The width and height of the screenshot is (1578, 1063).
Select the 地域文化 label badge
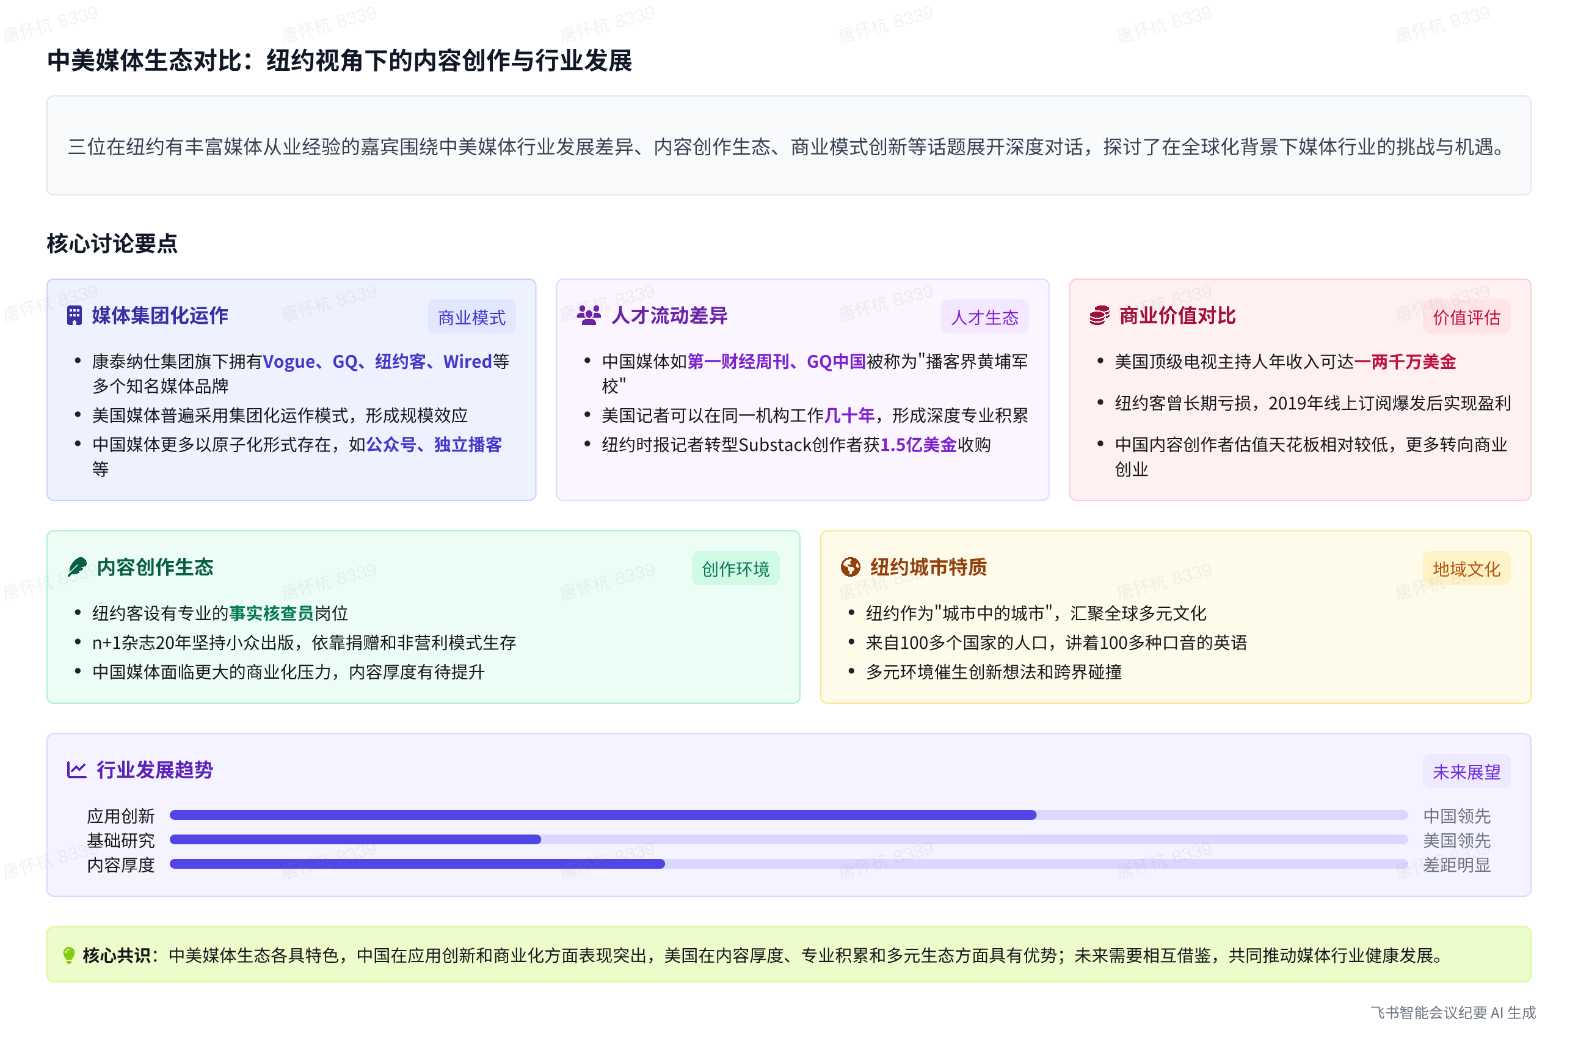pos(1466,569)
